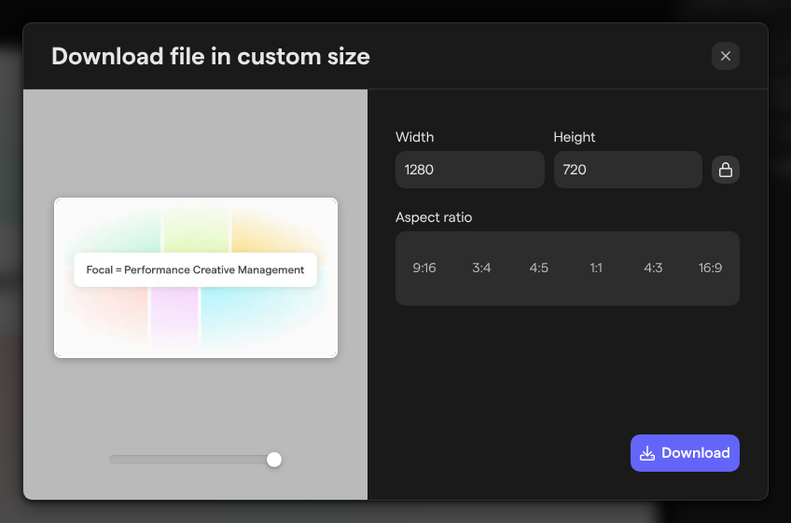Toggle the aspect ratio lock icon
Screen dimensions: 791x523
tap(726, 170)
